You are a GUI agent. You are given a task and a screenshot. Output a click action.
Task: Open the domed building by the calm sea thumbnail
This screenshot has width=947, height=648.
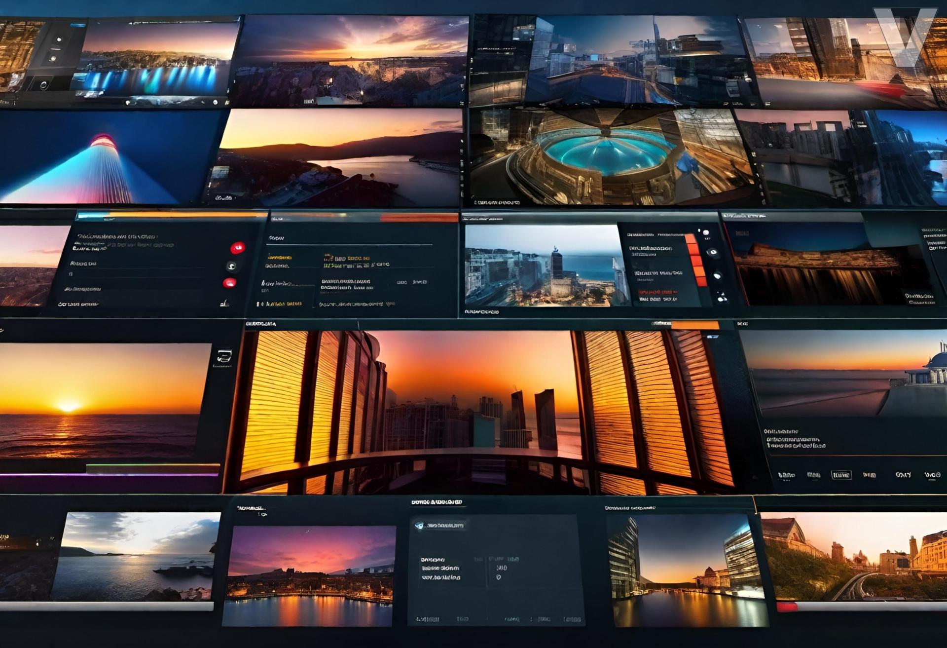846,374
